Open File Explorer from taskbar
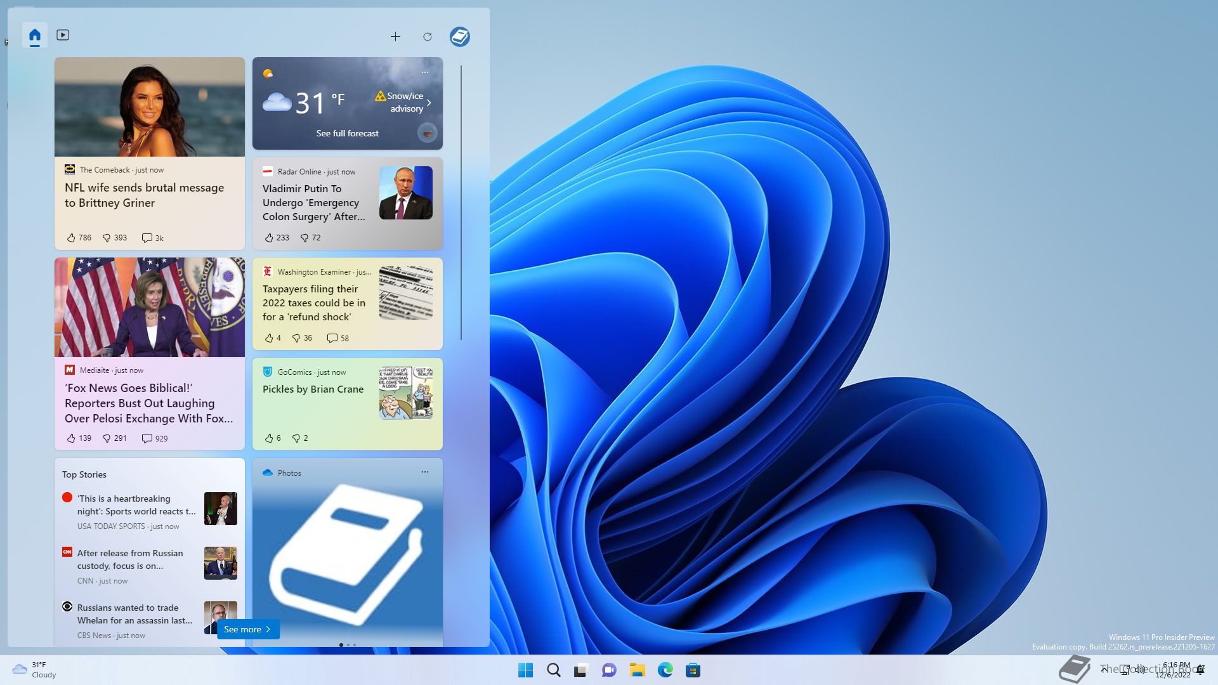Screen dimensions: 1218x685 [638, 670]
